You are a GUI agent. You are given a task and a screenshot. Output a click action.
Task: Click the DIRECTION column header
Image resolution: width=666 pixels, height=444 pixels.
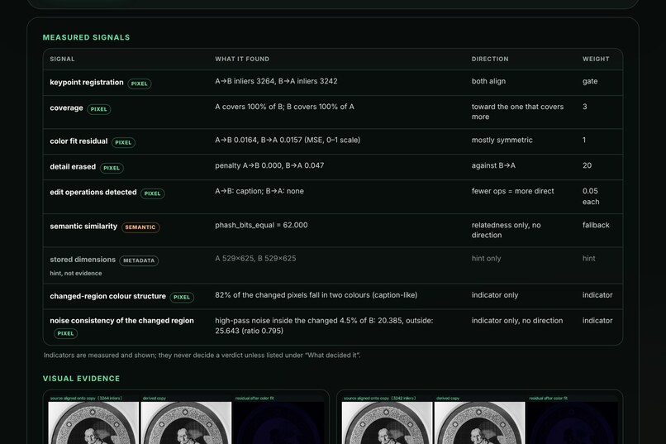coord(490,59)
